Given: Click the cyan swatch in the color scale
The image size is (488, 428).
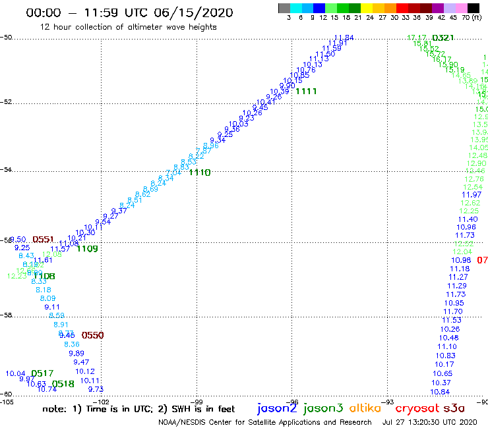Looking at the screenshot, I should pos(296,8).
